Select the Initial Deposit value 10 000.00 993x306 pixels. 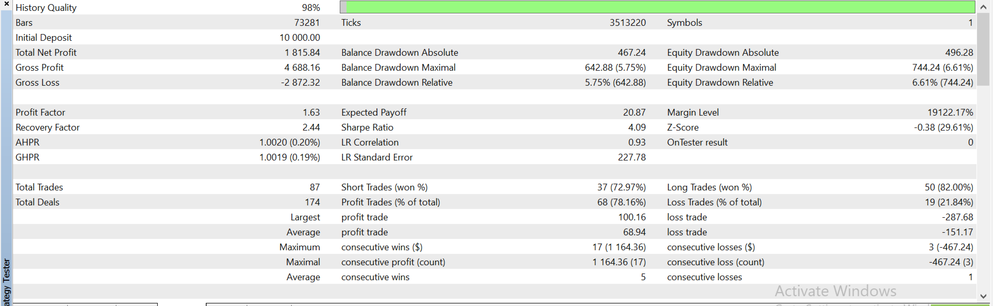tap(299, 38)
